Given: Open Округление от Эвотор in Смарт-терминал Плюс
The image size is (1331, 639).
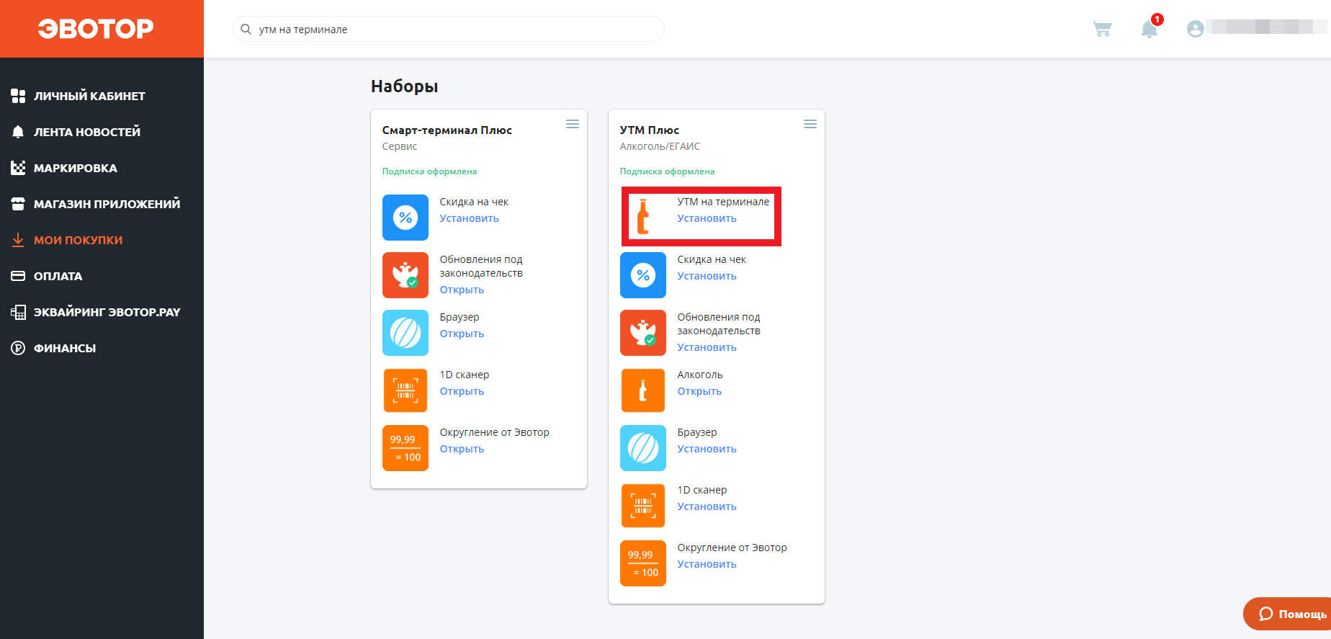Looking at the screenshot, I should tap(462, 449).
